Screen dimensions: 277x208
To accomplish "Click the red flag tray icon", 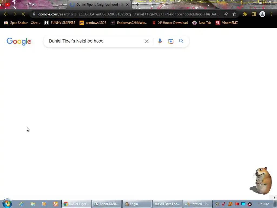I will coord(237,204).
